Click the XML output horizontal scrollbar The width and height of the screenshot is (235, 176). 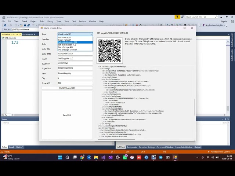pos(116,140)
